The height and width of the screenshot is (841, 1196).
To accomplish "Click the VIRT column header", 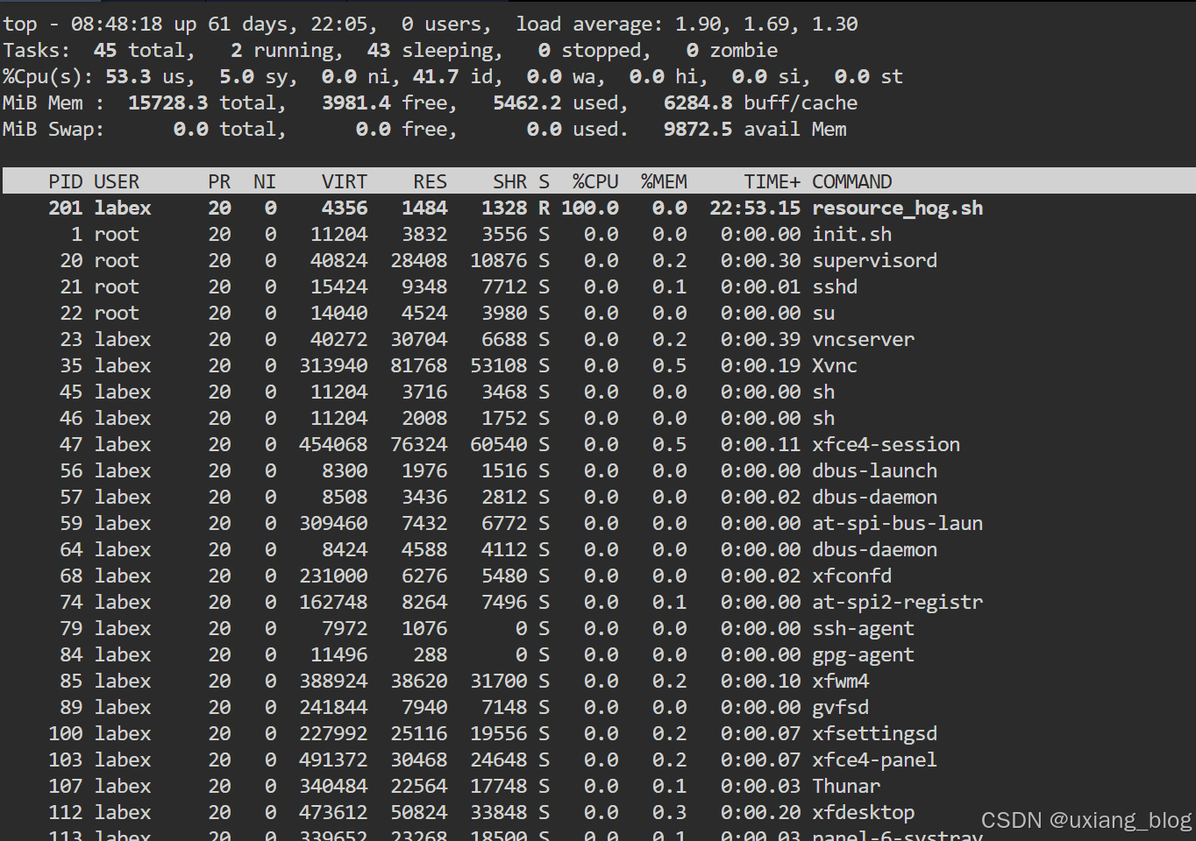I will click(x=345, y=182).
